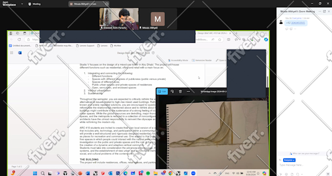Open message more options under chat bubble
The height and width of the screenshot is (176, 332).
tap(295, 29)
